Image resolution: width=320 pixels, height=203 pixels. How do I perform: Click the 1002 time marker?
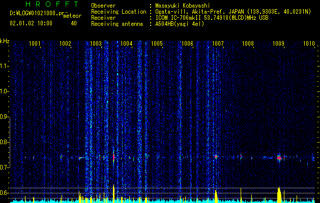65,43
